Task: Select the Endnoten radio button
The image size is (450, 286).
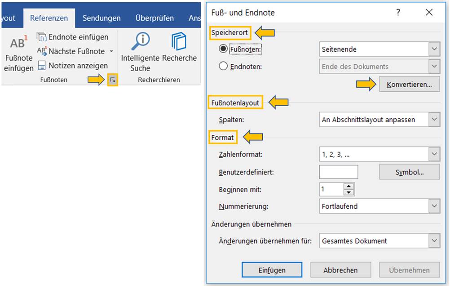Action: 223,67
